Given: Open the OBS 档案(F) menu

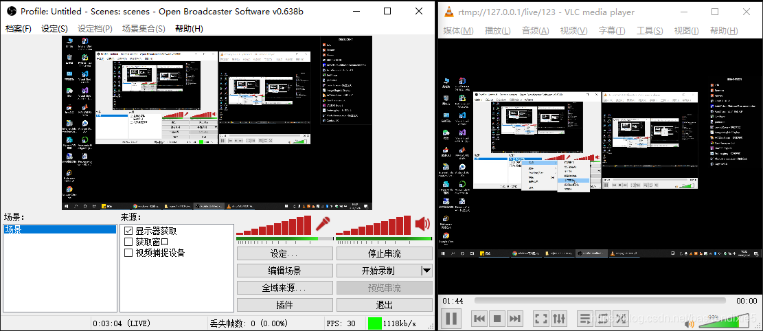Looking at the screenshot, I should click(19, 29).
